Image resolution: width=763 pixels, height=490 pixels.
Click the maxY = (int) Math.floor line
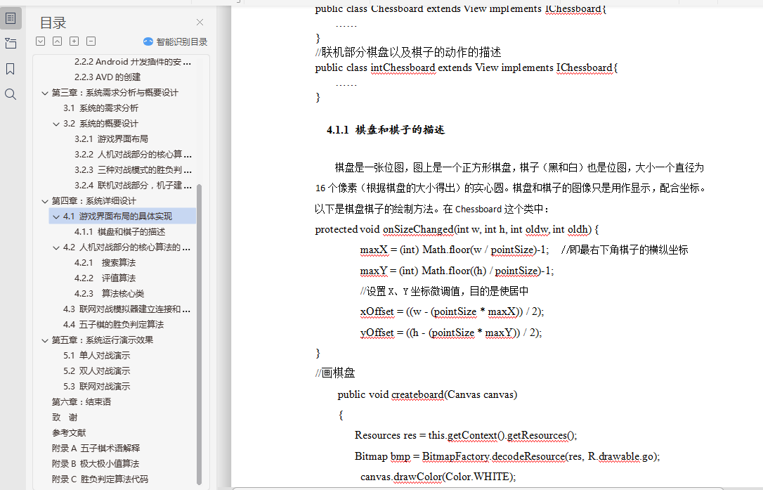pos(457,271)
